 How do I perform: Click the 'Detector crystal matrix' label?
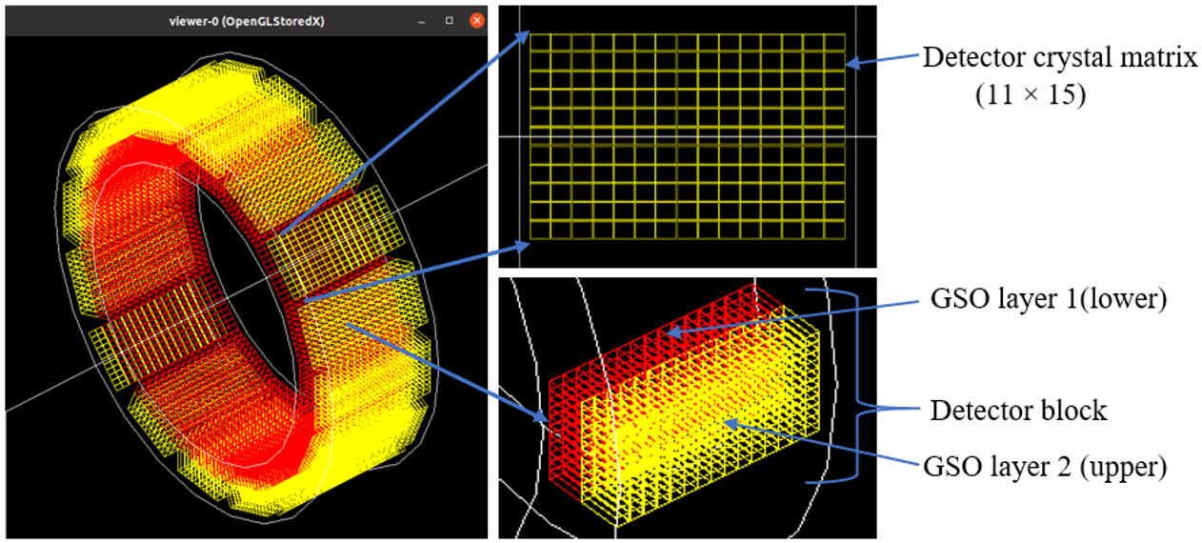coord(1058,58)
